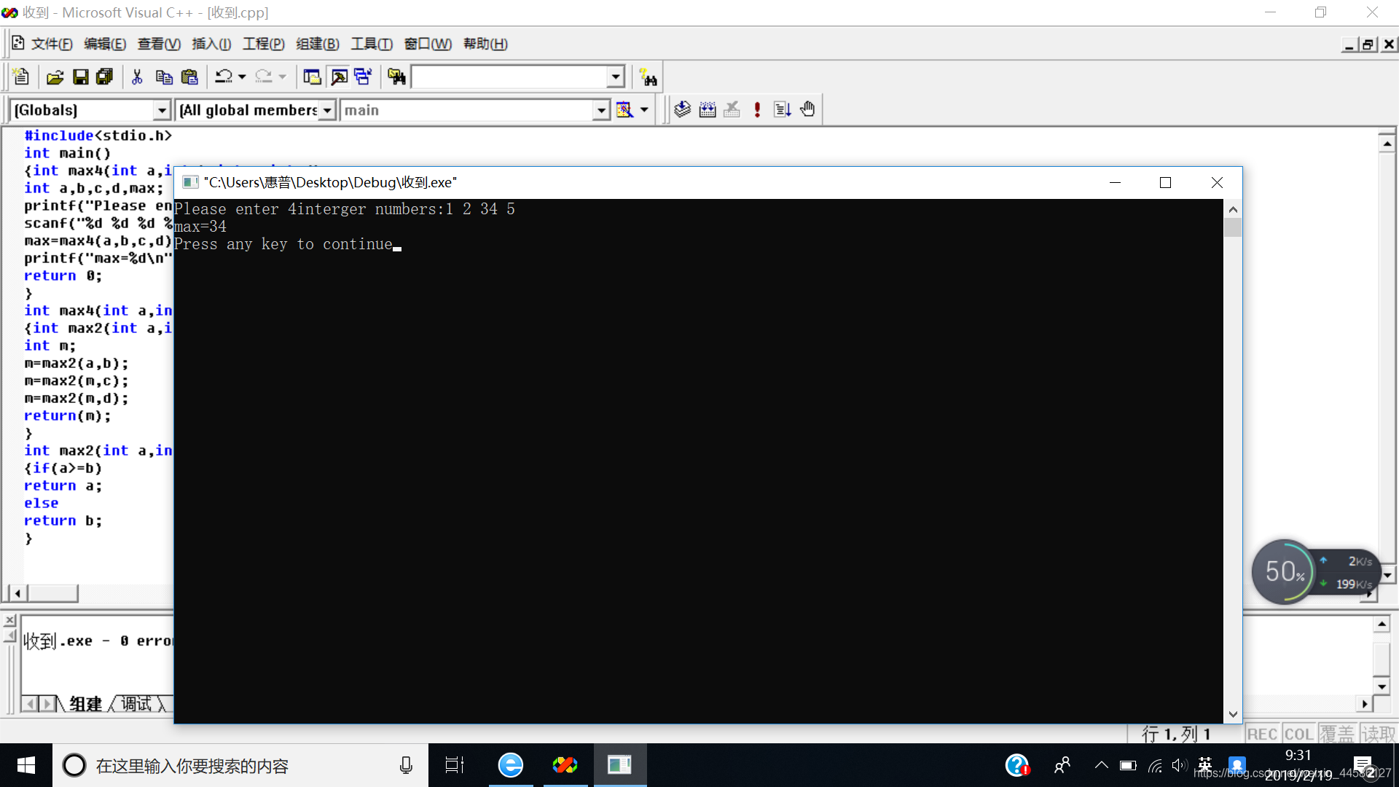
Task: Expand the main function dropdown
Action: coord(600,109)
